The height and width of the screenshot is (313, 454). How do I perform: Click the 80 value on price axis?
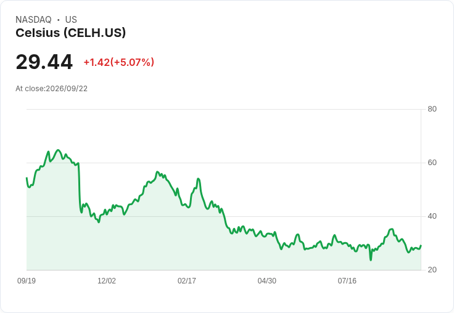pos(432,109)
